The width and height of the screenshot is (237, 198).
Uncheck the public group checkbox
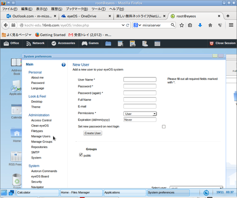(x=80, y=155)
